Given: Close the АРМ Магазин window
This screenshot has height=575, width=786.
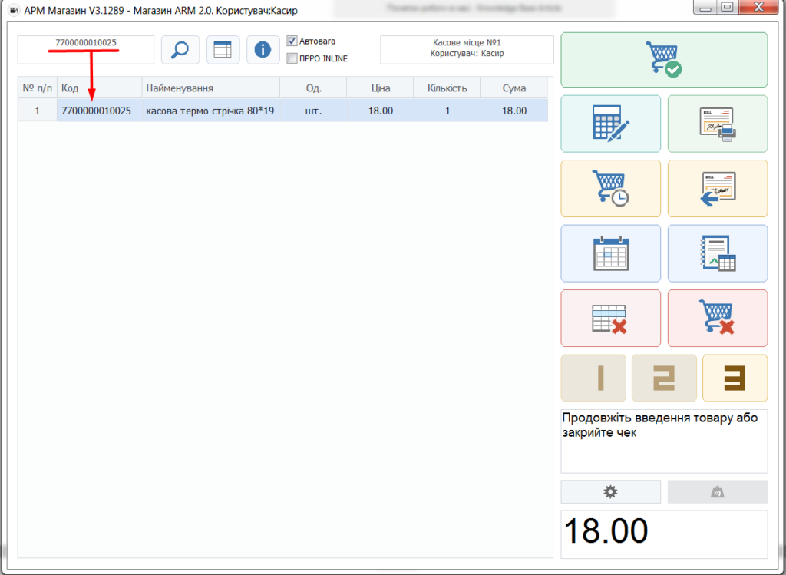Looking at the screenshot, I should pyautogui.click(x=758, y=7).
